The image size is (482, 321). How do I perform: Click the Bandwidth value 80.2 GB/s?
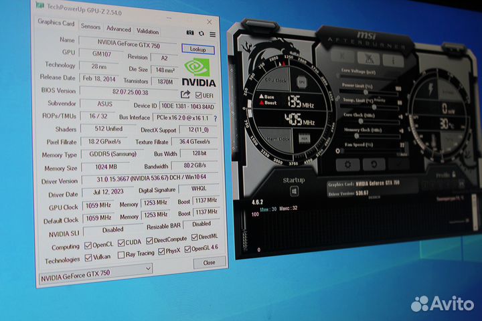pyautogui.click(x=195, y=166)
